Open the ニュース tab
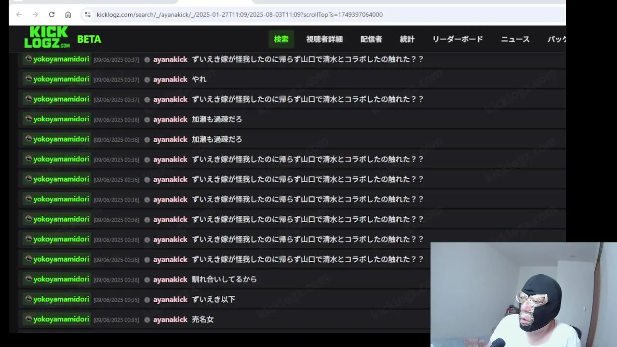The width and height of the screenshot is (617, 347). pyautogui.click(x=515, y=39)
